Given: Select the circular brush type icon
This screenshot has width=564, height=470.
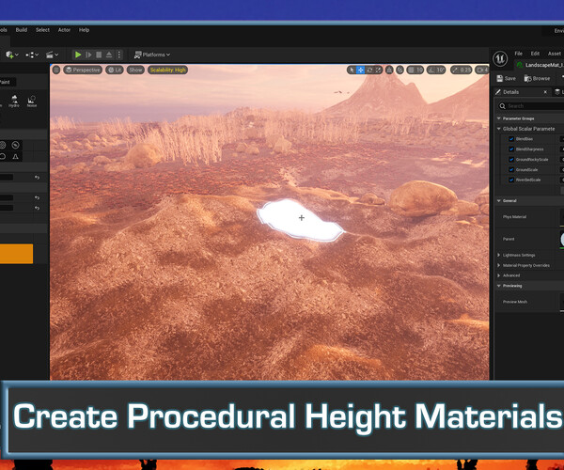Looking at the screenshot, I should 15,146.
